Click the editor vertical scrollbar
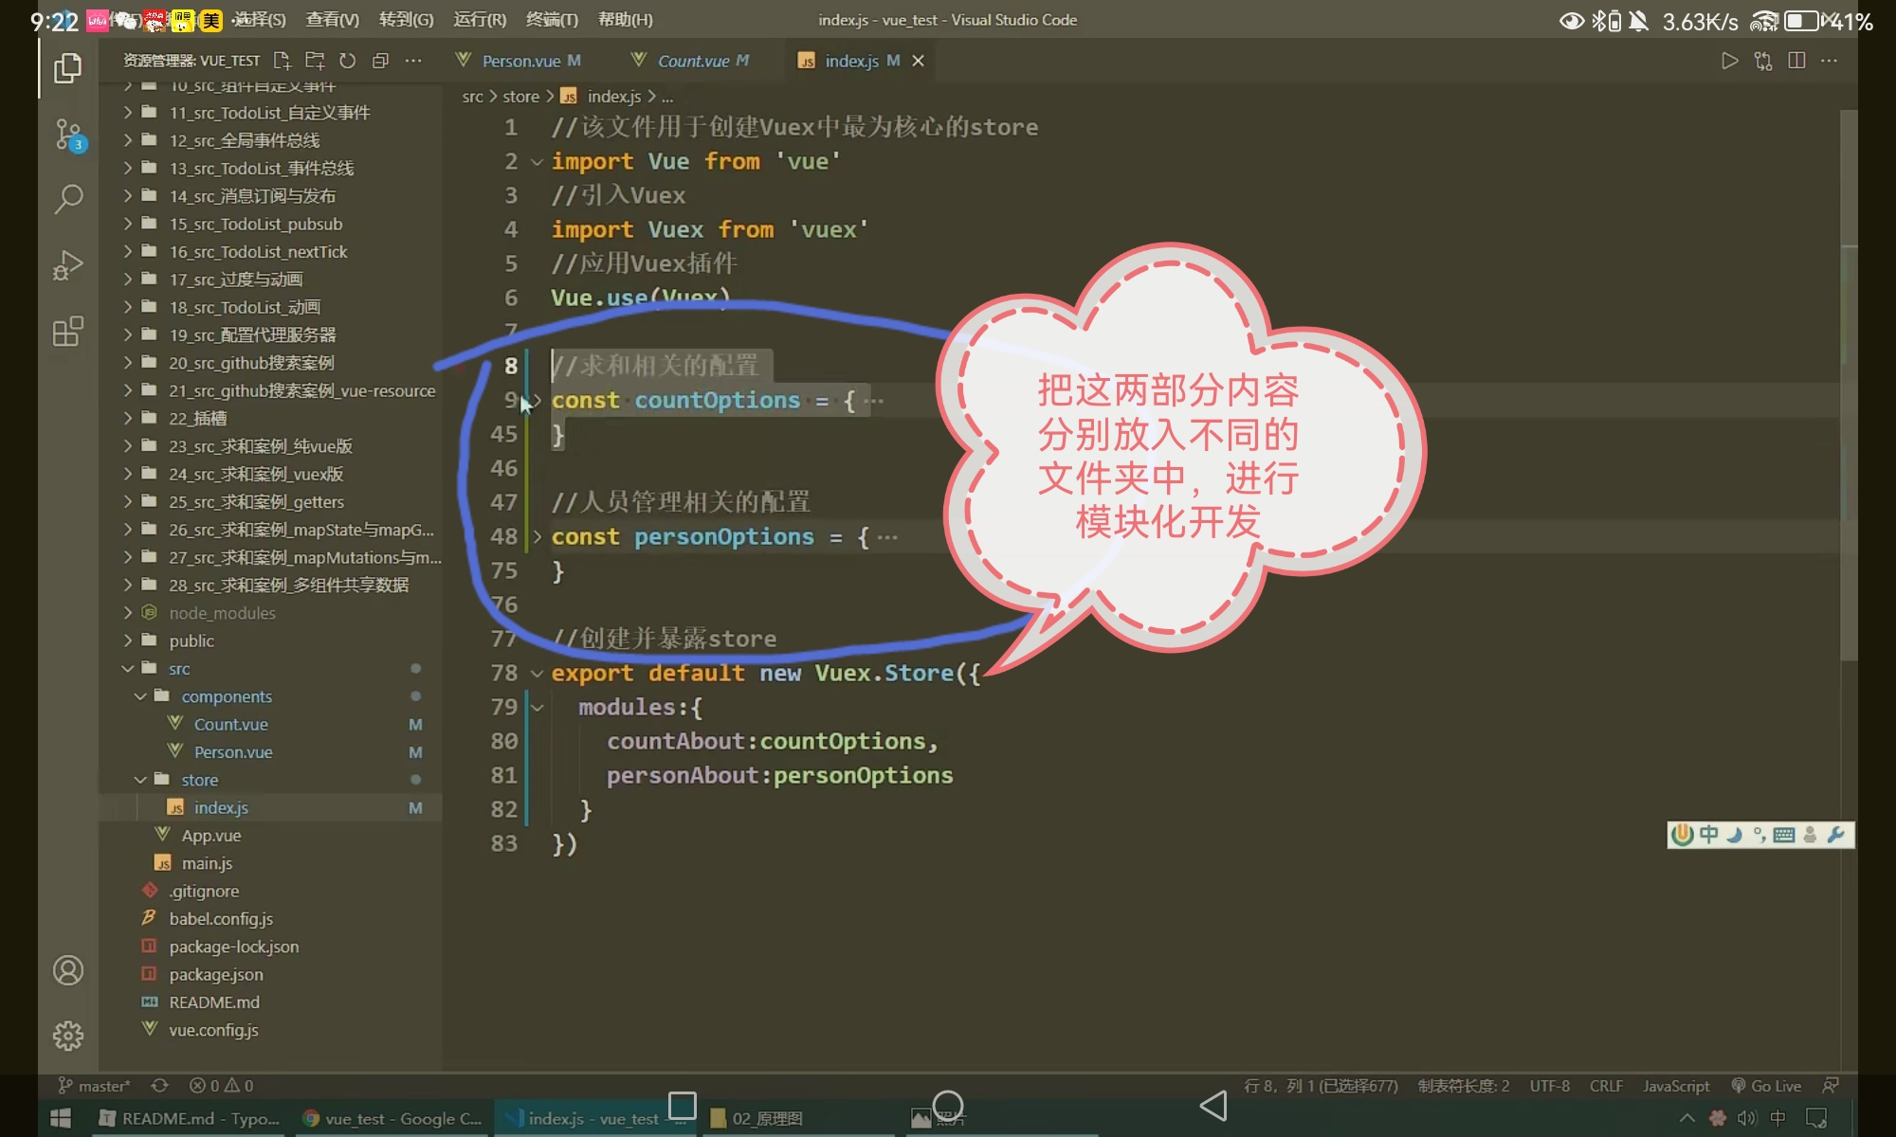The image size is (1896, 1137). (1849, 379)
